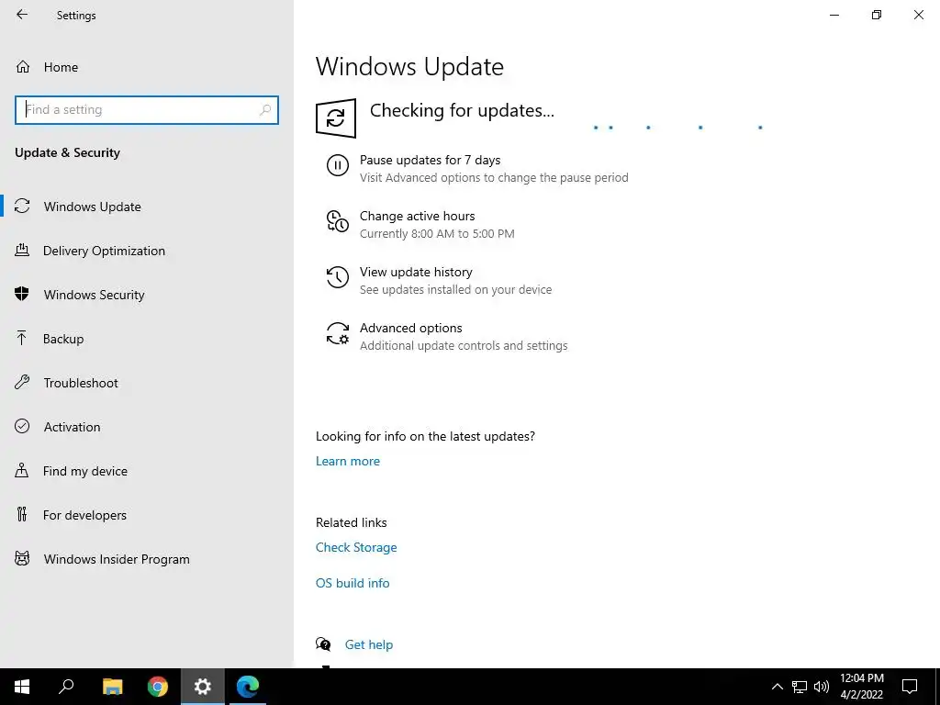Click the Get help chat bubble icon
Screen dimensions: 940x705
[x=323, y=644]
